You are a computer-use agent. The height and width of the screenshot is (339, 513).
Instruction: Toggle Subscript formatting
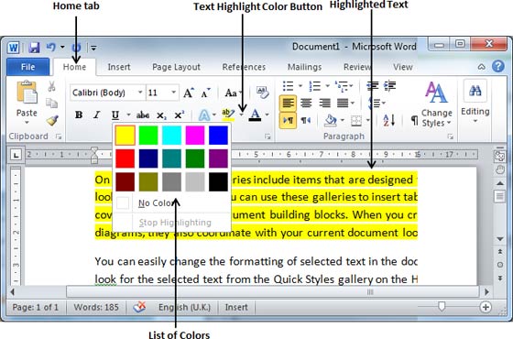[x=161, y=115]
